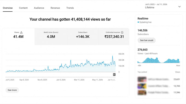Click the May 11, 2026 axis label
186x104 pixels.
(x=97, y=80)
